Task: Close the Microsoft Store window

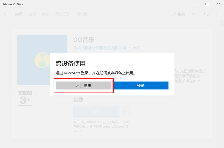Action: click(218, 4)
